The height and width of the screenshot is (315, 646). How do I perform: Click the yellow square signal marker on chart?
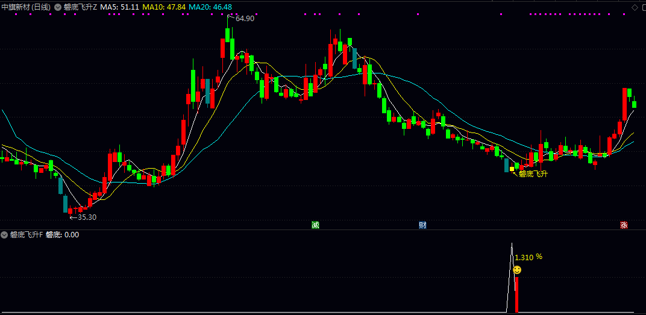(512, 169)
